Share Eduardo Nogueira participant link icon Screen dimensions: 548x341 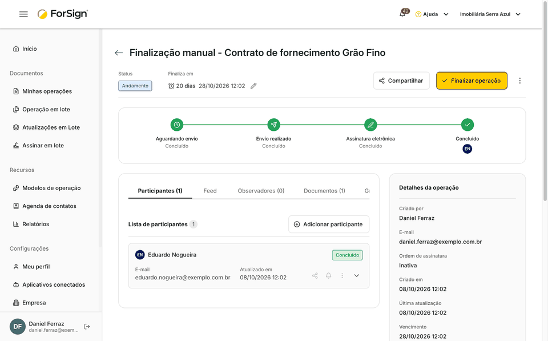tap(315, 275)
